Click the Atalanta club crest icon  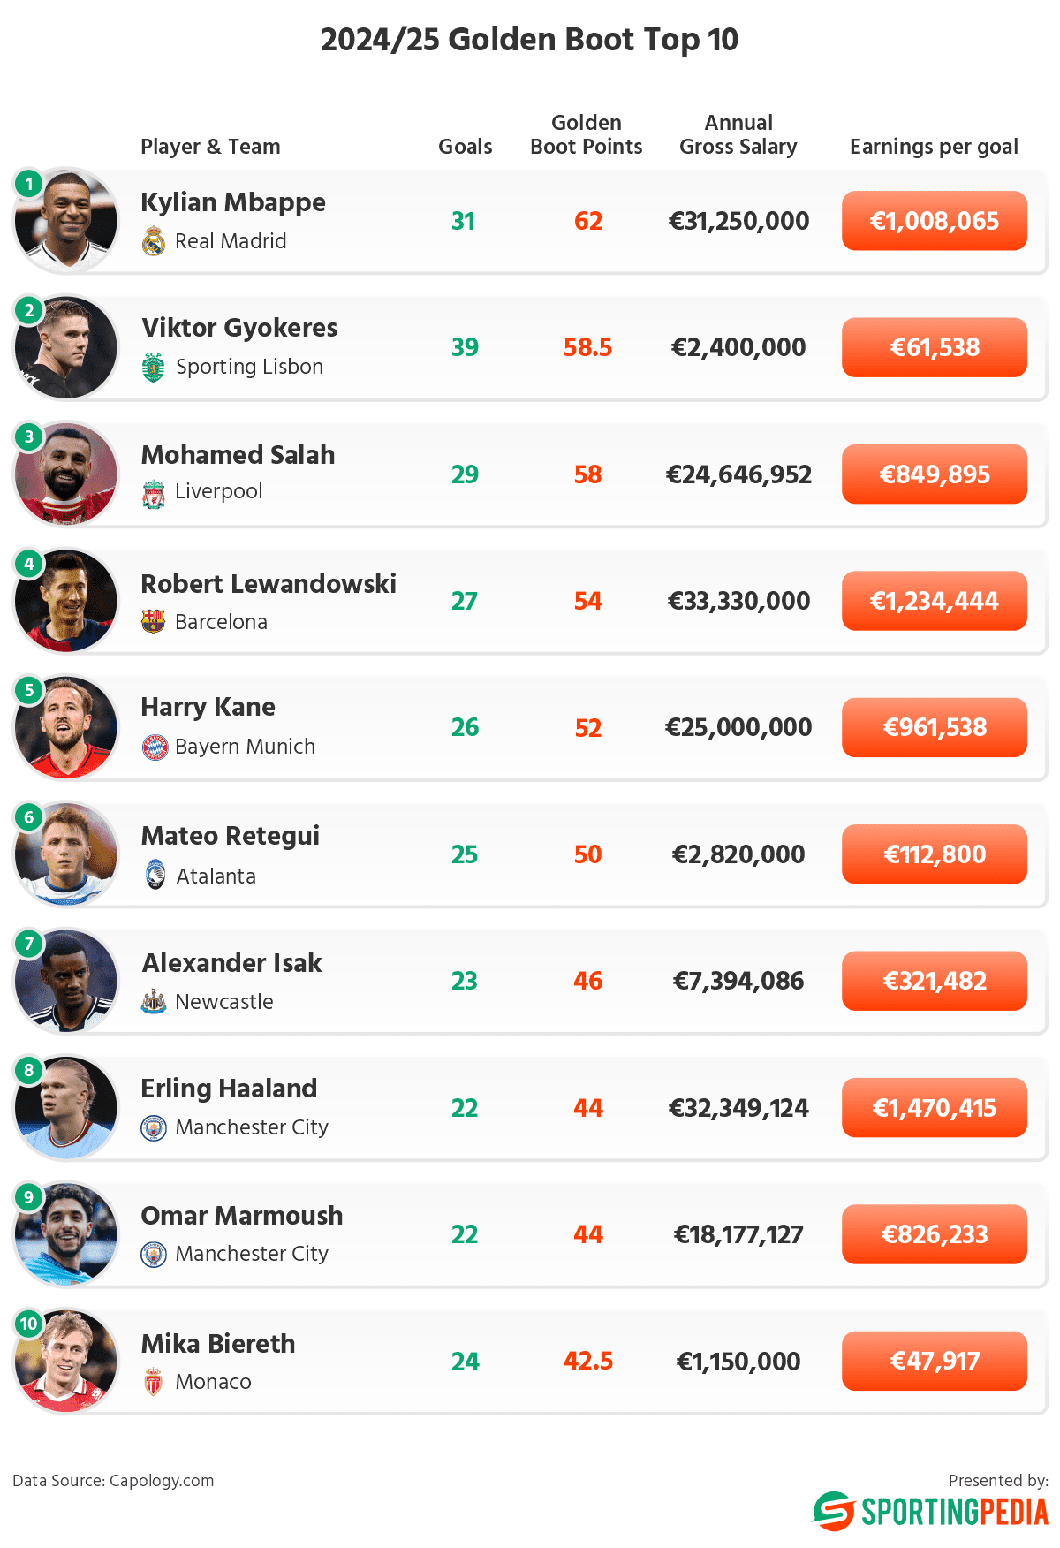click(x=155, y=875)
